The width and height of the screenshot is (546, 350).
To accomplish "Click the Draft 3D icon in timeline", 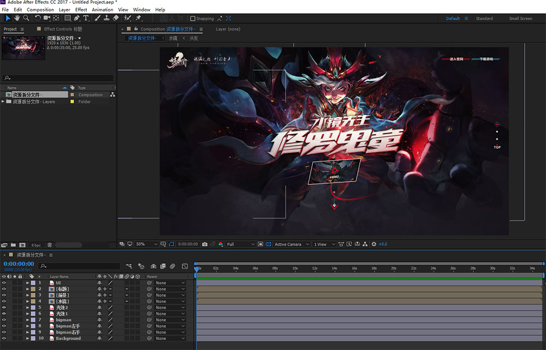I will (141, 266).
